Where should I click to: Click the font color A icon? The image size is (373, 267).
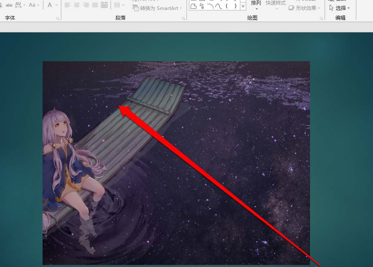tap(50, 5)
